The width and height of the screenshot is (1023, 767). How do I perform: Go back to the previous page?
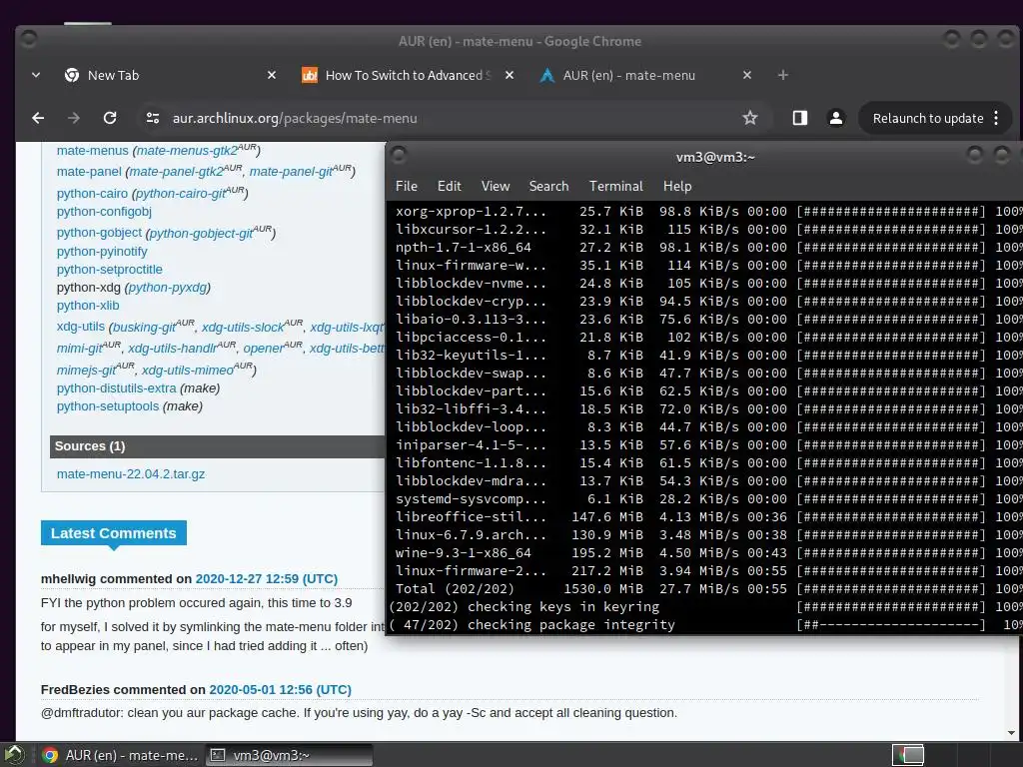[38, 118]
